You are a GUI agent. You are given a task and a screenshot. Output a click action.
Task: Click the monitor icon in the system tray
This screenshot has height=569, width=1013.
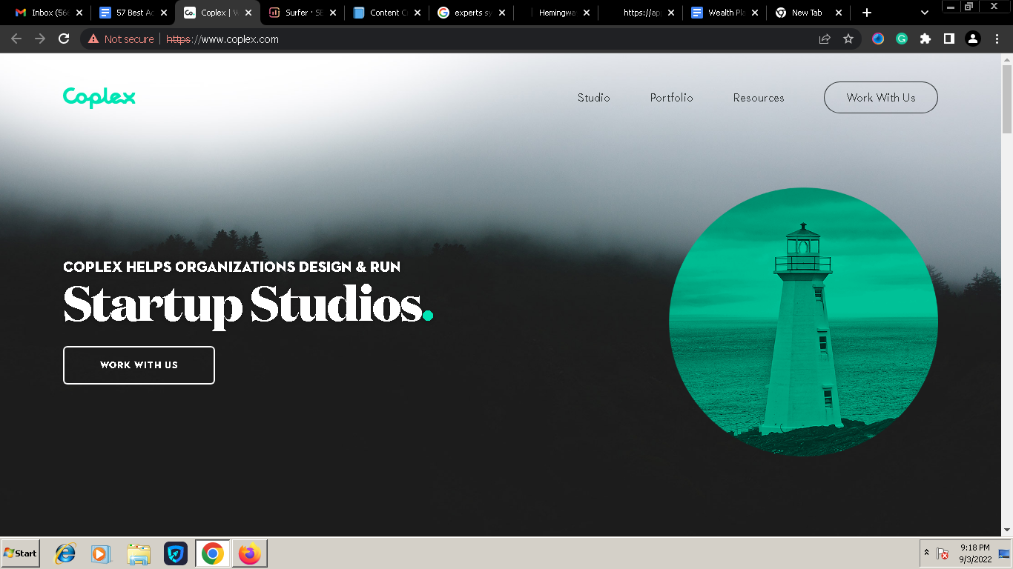(1004, 553)
